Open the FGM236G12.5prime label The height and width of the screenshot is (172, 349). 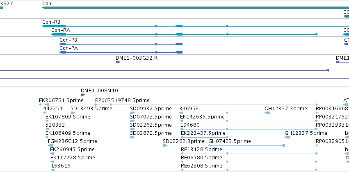point(72,141)
